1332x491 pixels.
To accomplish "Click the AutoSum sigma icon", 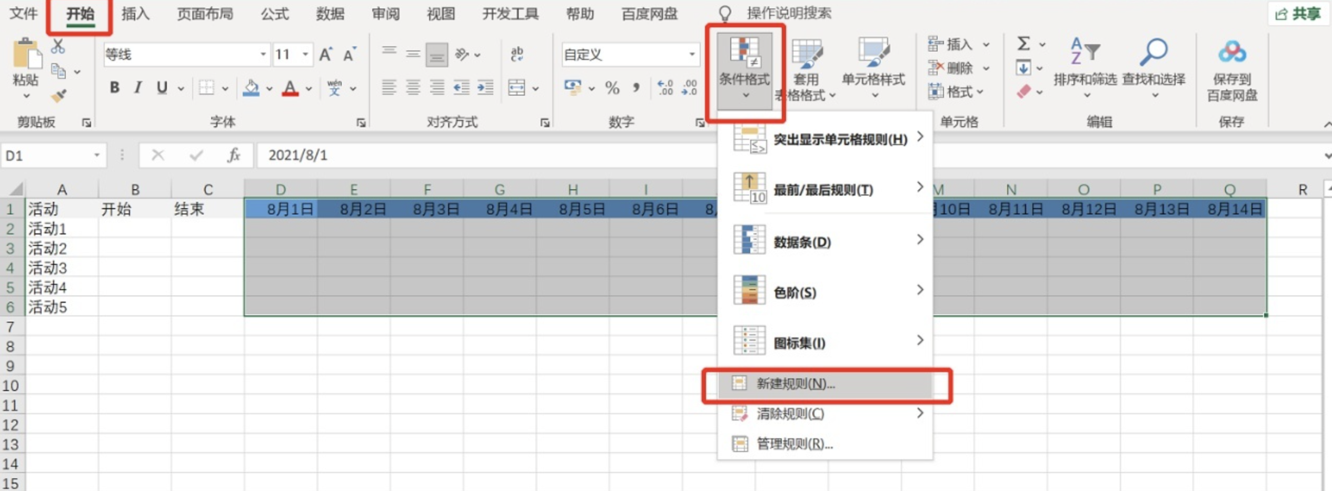I will (1023, 44).
